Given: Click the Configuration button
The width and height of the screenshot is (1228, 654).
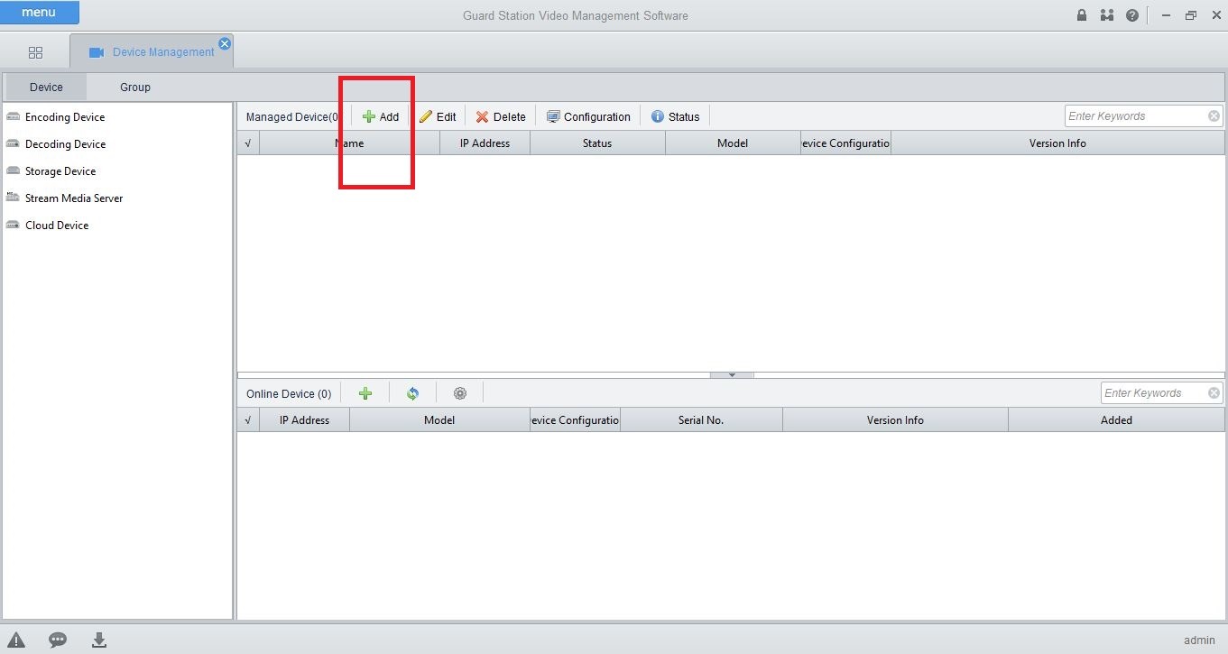Looking at the screenshot, I should coord(588,116).
